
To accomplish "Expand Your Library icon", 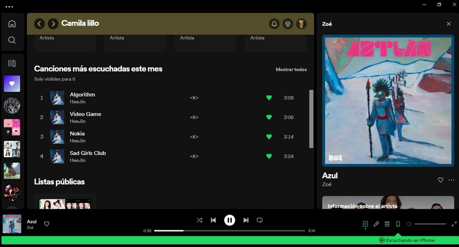I will click(12, 63).
